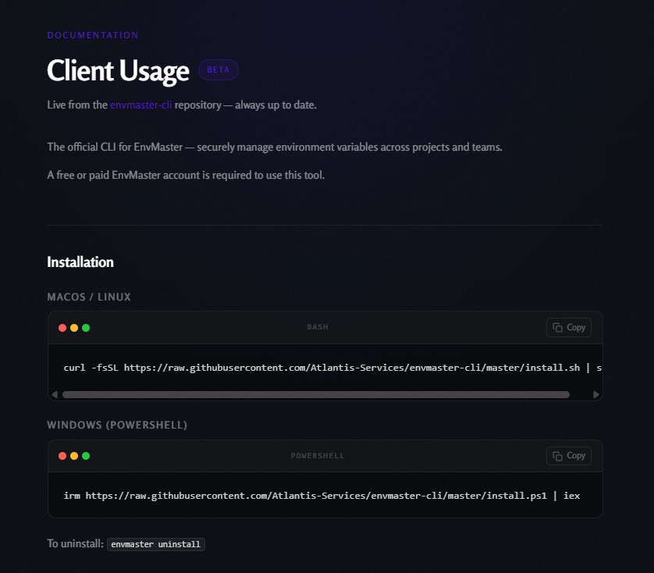Click the red traffic-light dot on the Bash window
654x573 pixels.
62,328
